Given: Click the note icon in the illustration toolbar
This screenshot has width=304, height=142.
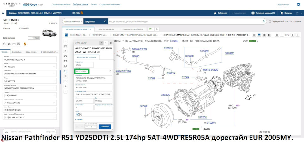Looking at the screenshot, I should coord(66,66).
